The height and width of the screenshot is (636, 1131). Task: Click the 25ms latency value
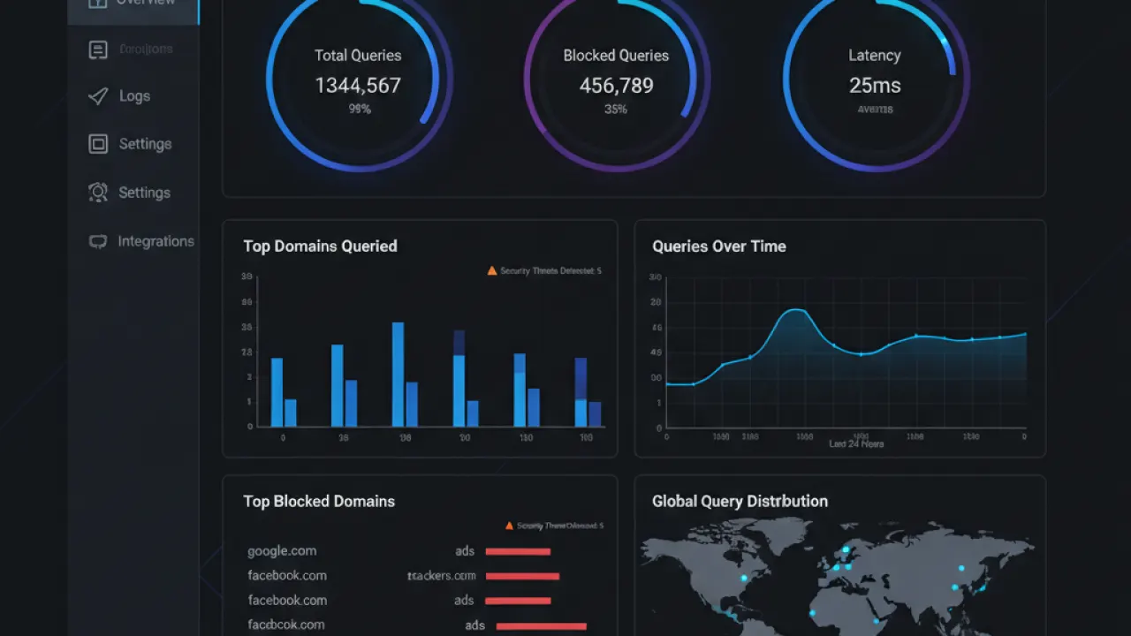point(875,86)
